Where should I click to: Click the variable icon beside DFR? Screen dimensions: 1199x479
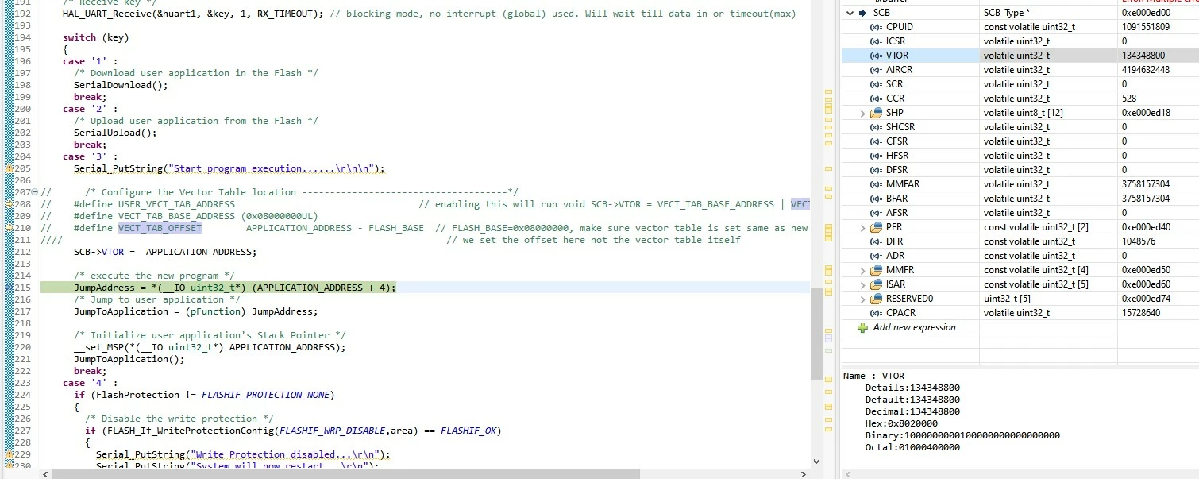tap(876, 241)
